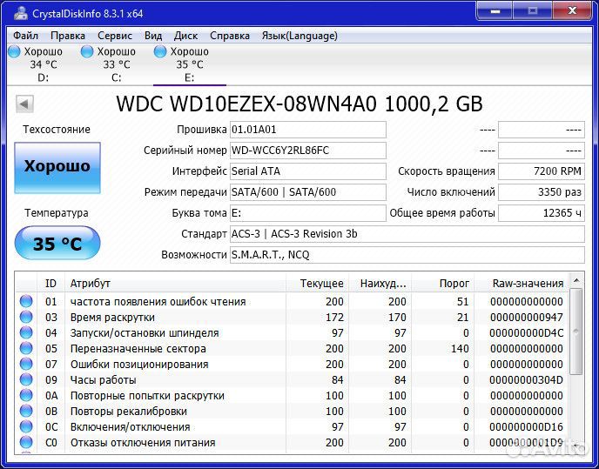
Task: Click the ACS-3 Revision 3b standard field
Action: 407,234
